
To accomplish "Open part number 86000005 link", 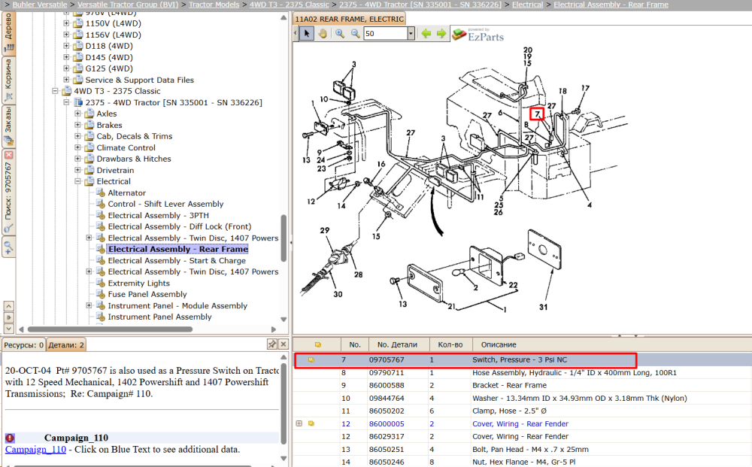I will click(x=387, y=424).
